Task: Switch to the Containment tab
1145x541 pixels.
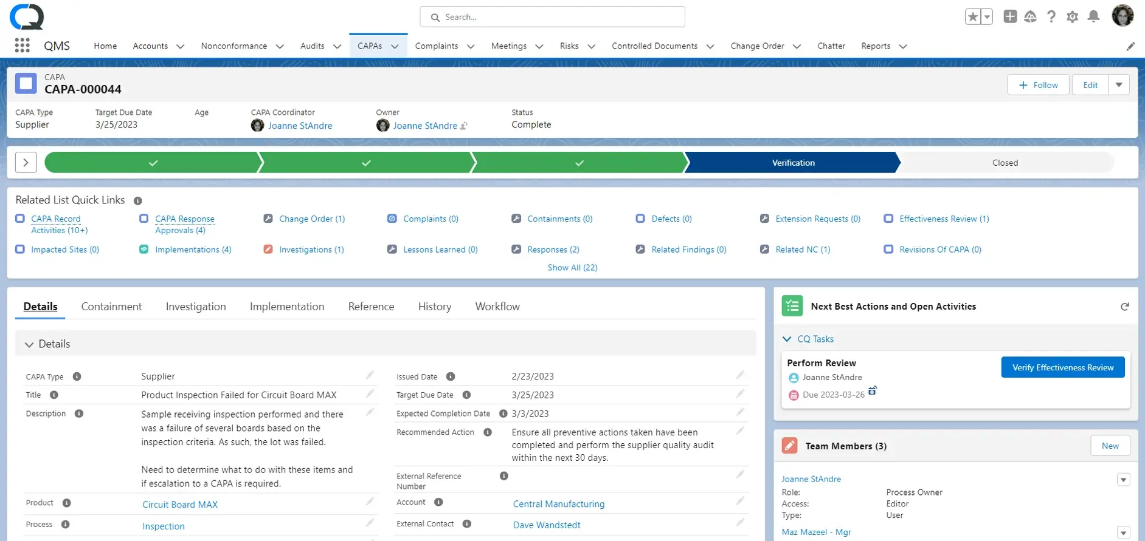Action: [x=111, y=307]
